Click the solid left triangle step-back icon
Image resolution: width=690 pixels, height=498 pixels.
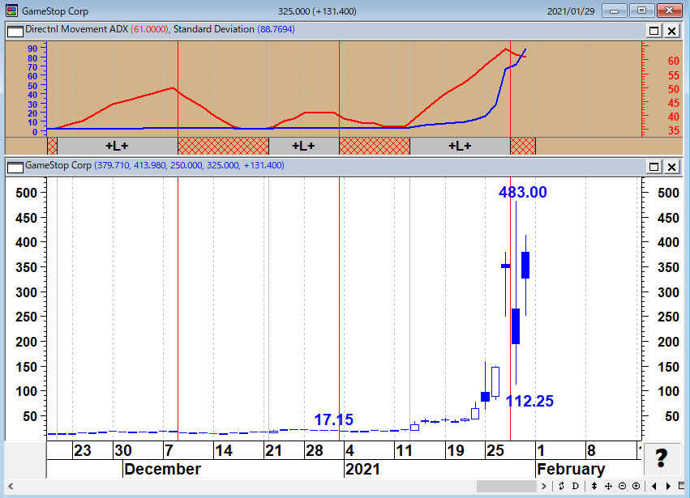coord(654,486)
